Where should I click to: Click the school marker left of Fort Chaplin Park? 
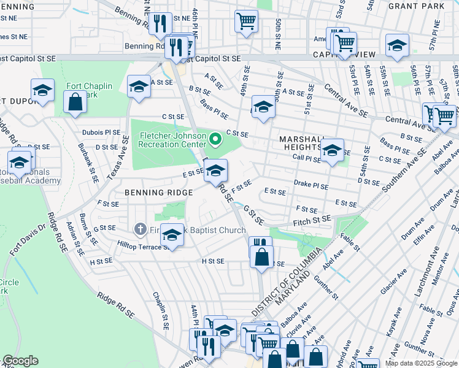[42, 91]
